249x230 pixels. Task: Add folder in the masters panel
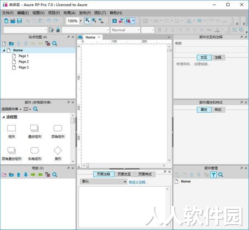(x=11, y=175)
